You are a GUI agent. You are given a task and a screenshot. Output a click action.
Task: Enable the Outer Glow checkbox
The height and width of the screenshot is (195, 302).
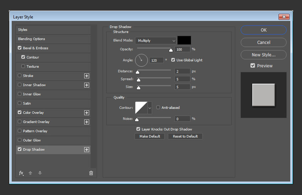tap(20, 140)
